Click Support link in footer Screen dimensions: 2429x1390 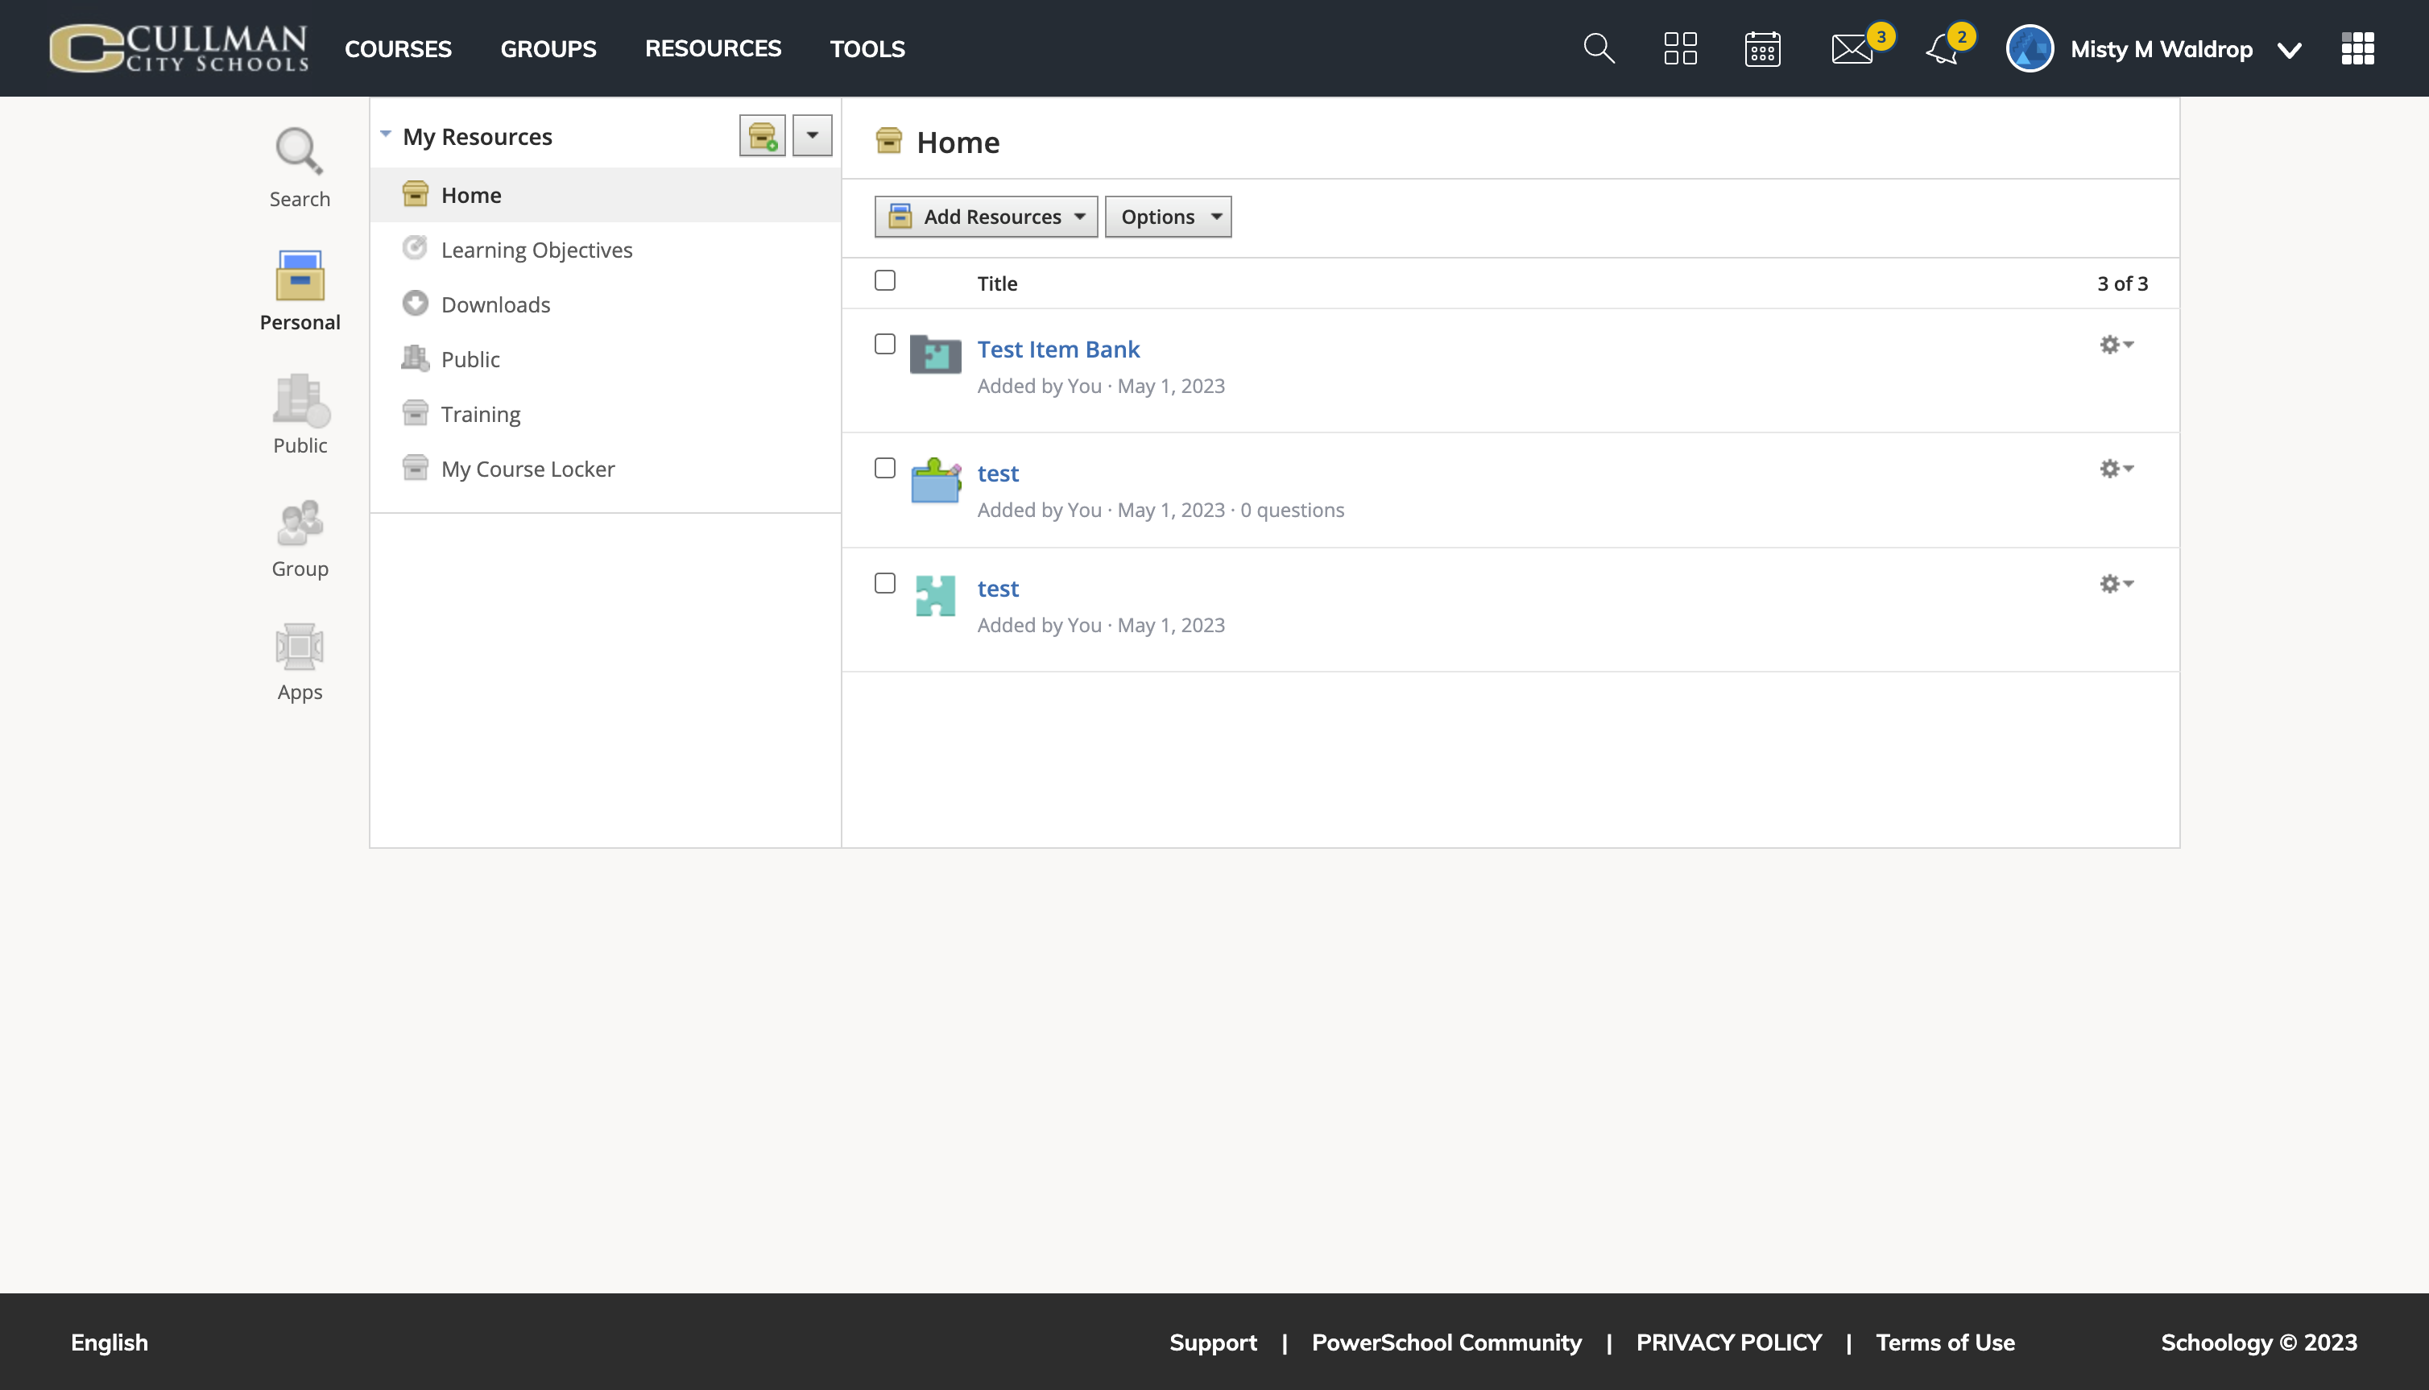coord(1213,1342)
